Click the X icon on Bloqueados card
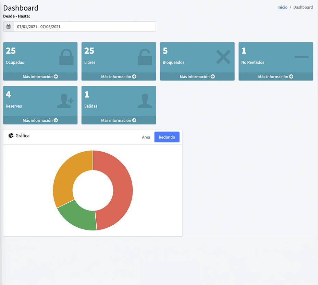The height and width of the screenshot is (285, 318). click(223, 57)
